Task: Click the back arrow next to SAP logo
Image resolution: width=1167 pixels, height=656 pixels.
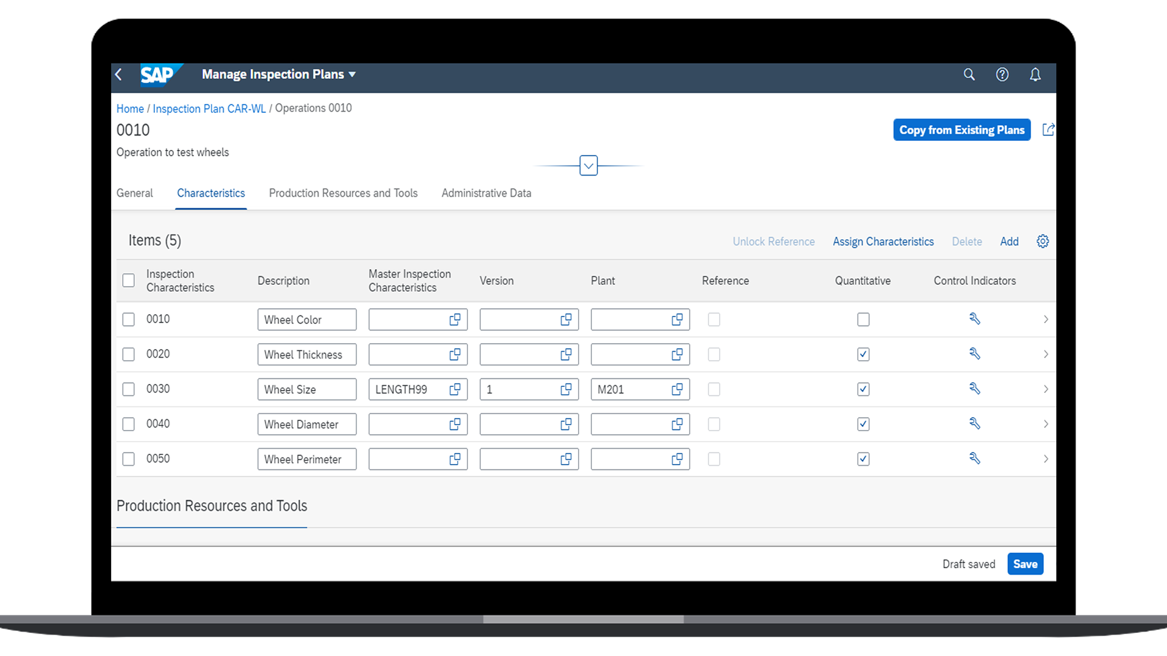Action: [119, 74]
